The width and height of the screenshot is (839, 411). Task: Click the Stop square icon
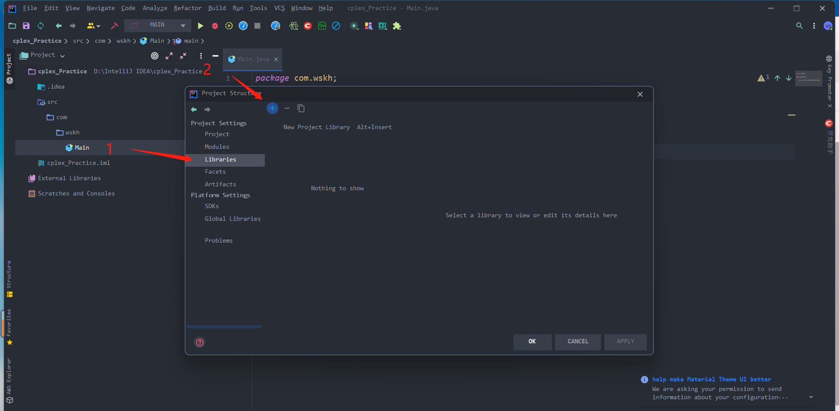(x=257, y=26)
